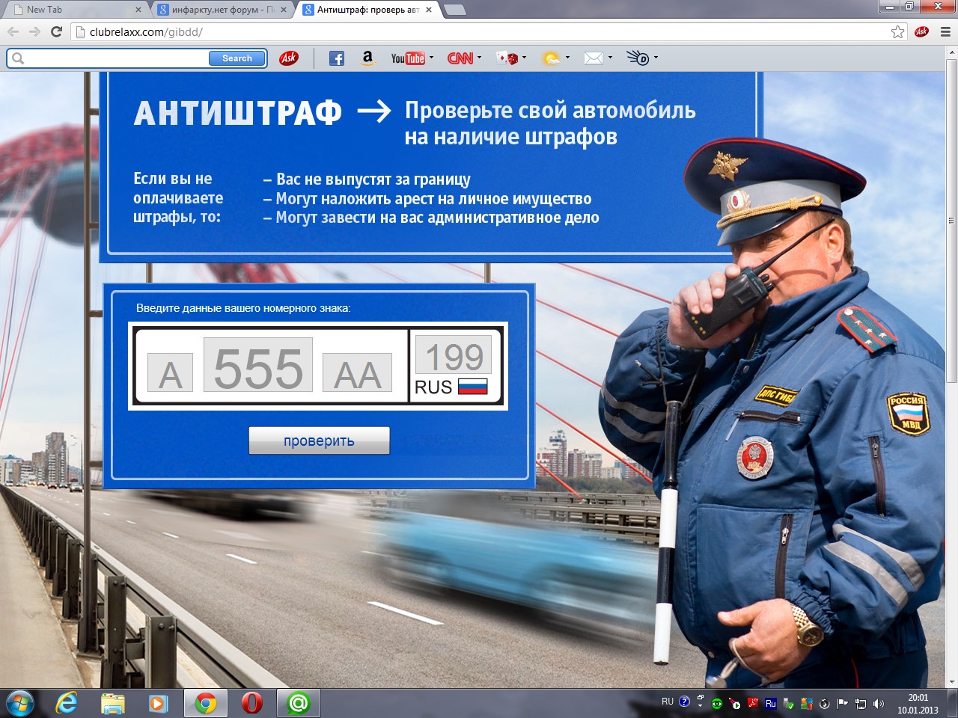Switch to the New Tab tab
The height and width of the screenshot is (718, 958).
coord(75,10)
